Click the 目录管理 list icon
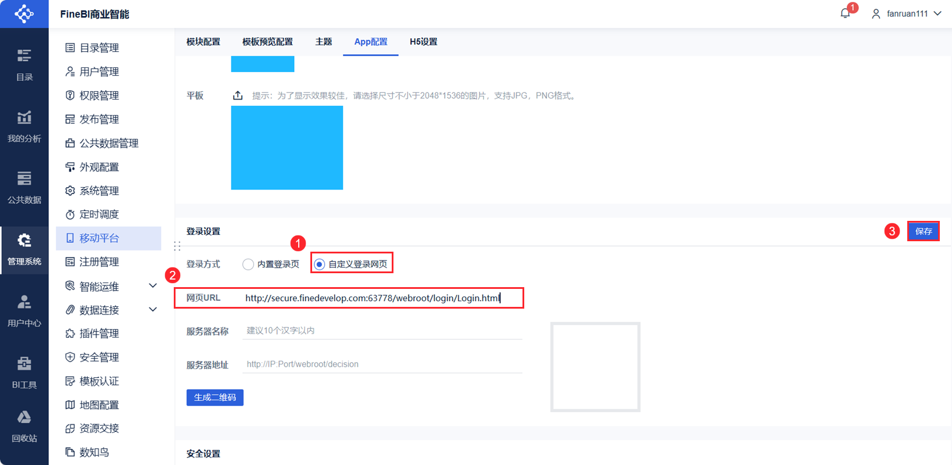Screen dimensions: 952x465 (70, 48)
